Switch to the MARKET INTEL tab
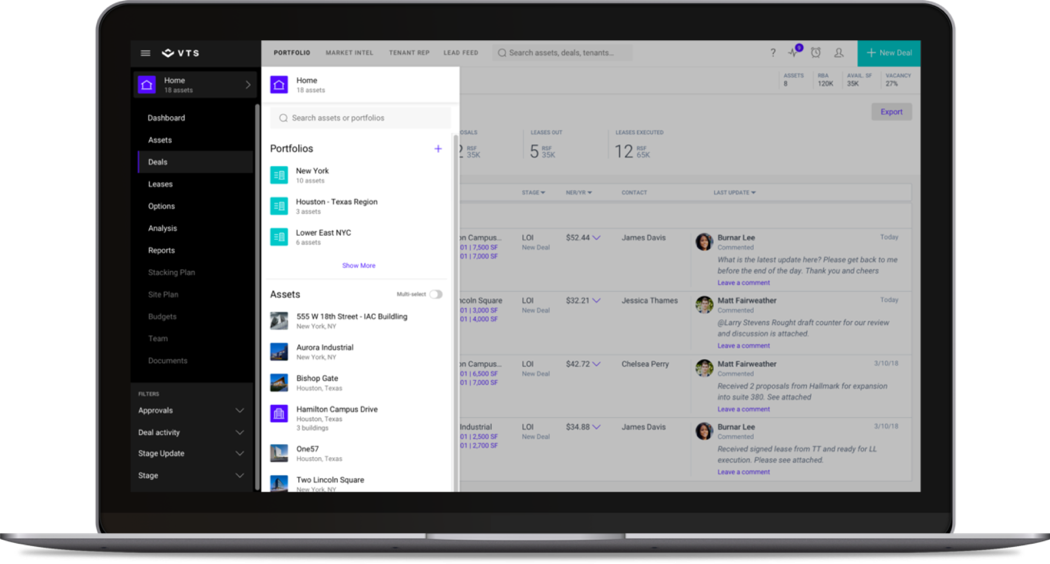Screen dimensions: 1050x564 [x=349, y=53]
